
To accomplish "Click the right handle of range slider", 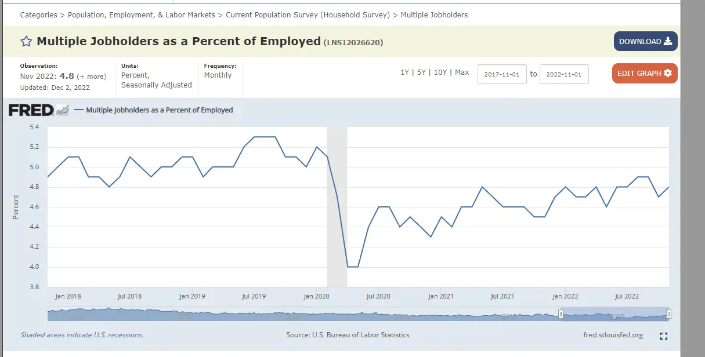I will tap(668, 314).
